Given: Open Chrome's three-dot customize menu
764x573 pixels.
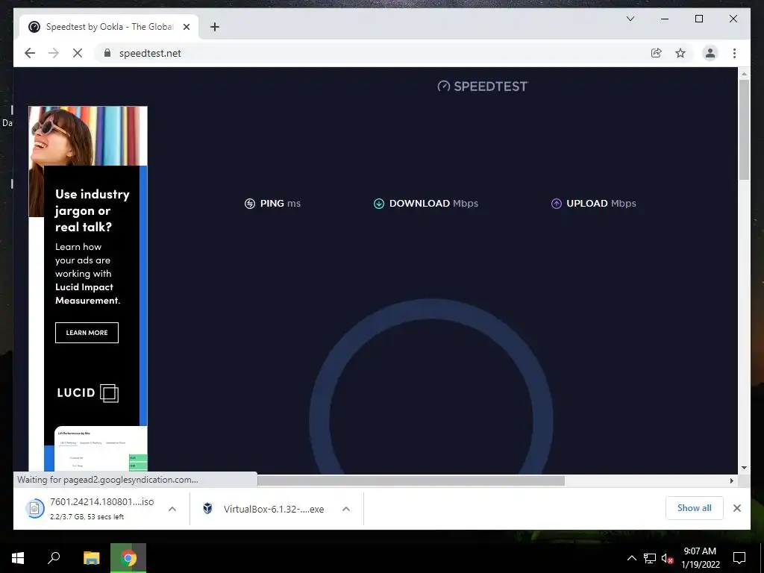Looking at the screenshot, I should coord(734,53).
